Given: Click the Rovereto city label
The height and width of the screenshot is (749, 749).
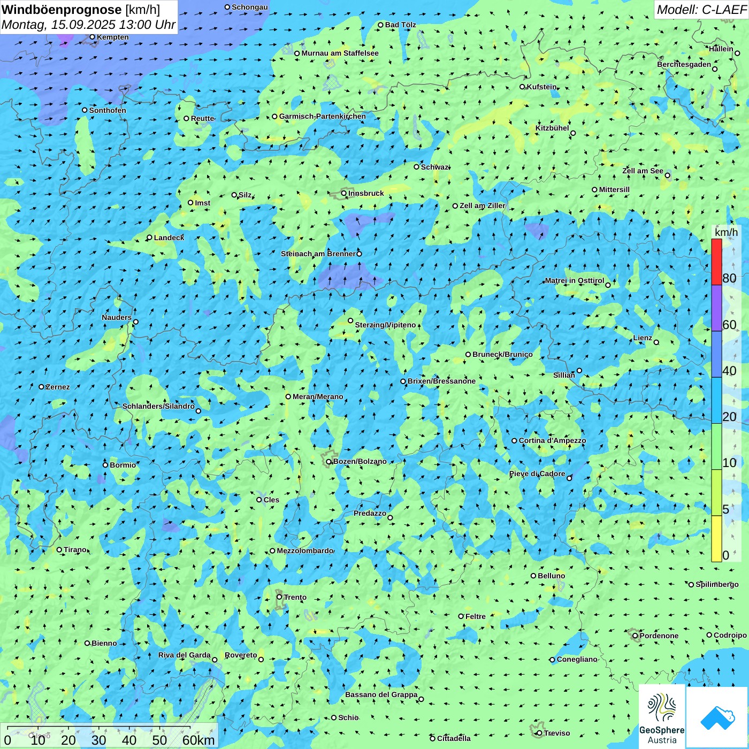Looking at the screenshot, I should (241, 655).
